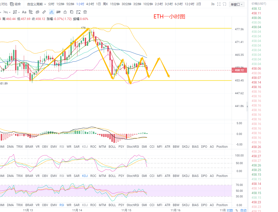
Task: Collapse the price panel using side arrow
Action: [x=247, y=107]
